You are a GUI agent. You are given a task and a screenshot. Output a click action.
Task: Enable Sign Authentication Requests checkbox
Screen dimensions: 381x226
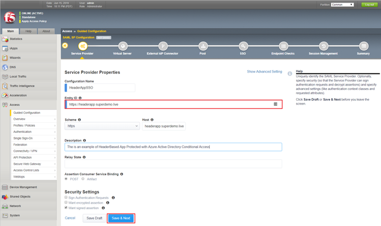coord(66,197)
